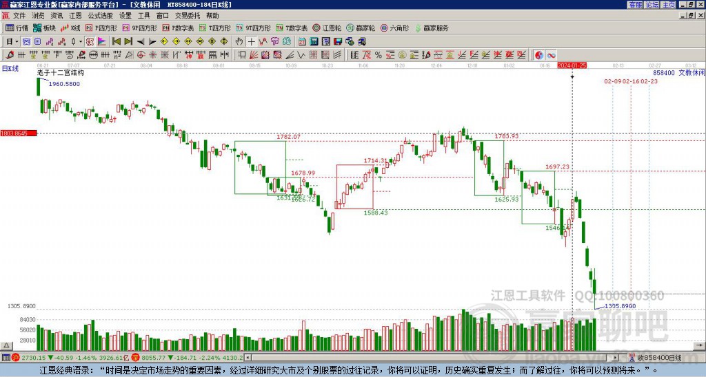Open the 帮助 menu
Viewport: 706px width, 377px height.
pyautogui.click(x=212, y=16)
